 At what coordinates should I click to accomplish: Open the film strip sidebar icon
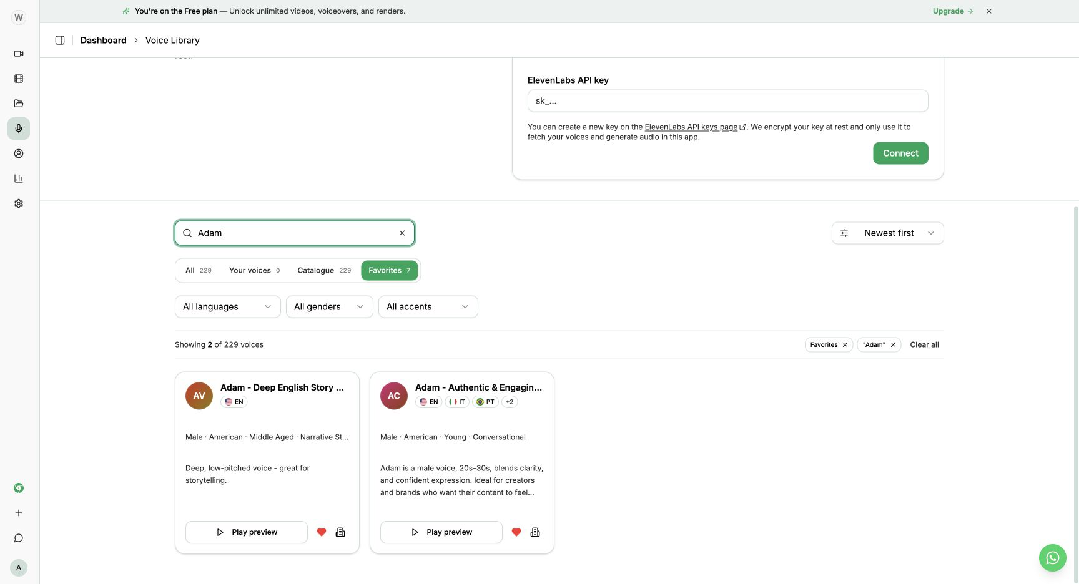(x=19, y=79)
